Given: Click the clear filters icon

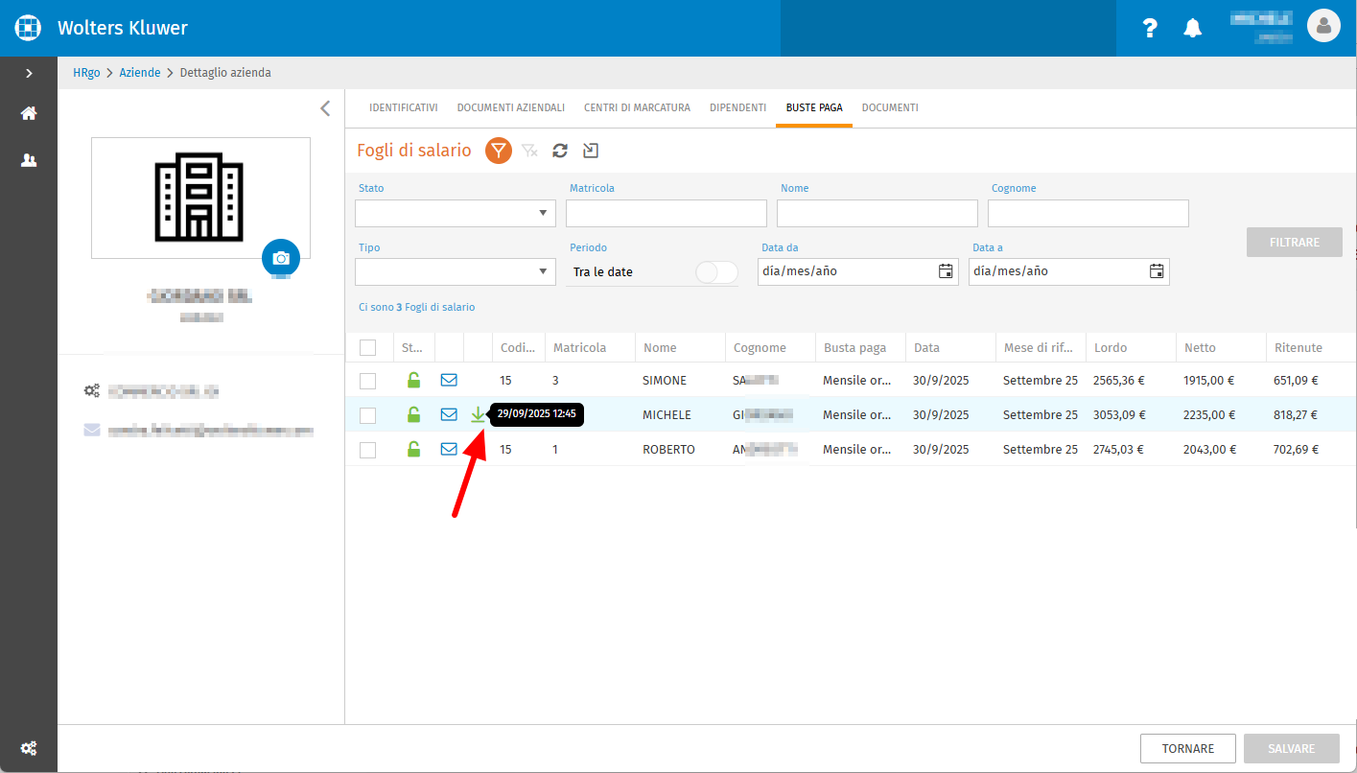Looking at the screenshot, I should pyautogui.click(x=529, y=151).
